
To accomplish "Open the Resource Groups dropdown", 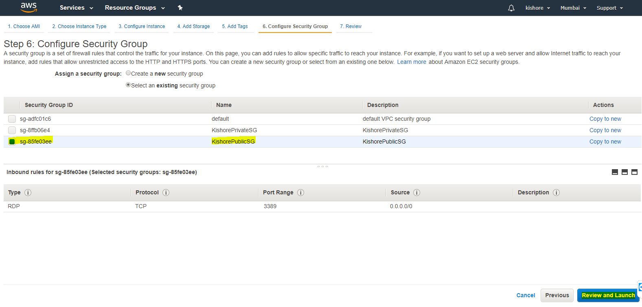I will click(135, 8).
